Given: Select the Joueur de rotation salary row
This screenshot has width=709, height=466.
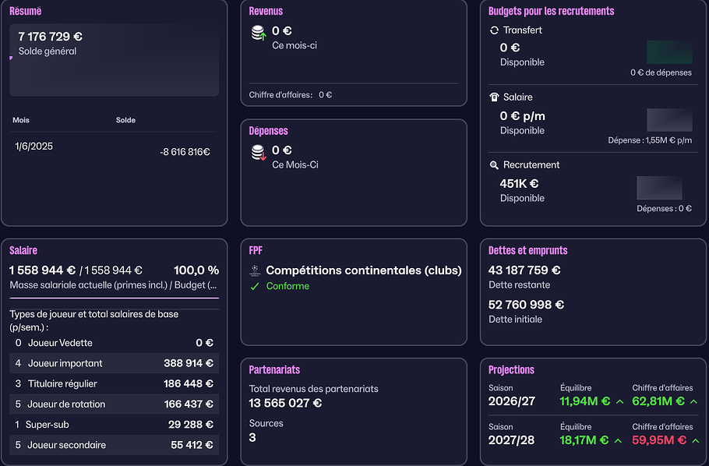Looking at the screenshot, I should [114, 404].
